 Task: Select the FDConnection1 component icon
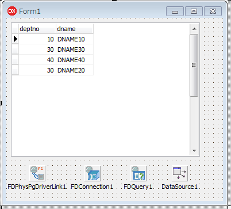[x=93, y=173]
